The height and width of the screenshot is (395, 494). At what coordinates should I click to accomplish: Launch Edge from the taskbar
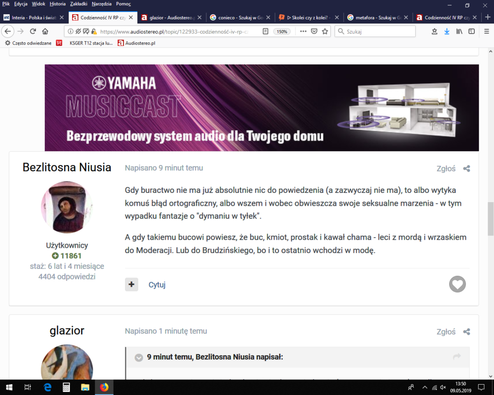(x=47, y=387)
